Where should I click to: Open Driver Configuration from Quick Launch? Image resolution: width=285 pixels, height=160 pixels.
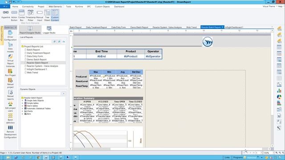[x=10, y=36]
